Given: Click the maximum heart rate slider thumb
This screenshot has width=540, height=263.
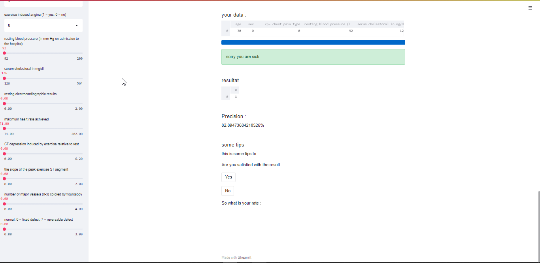Looking at the screenshot, I should click(4, 128).
